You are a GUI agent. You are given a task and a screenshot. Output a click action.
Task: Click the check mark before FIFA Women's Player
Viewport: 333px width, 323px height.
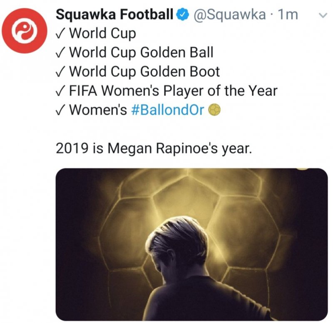(60, 91)
